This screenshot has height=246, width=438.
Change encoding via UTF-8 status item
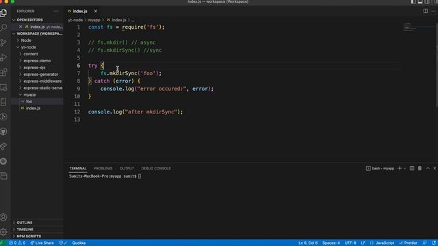tap(350, 243)
